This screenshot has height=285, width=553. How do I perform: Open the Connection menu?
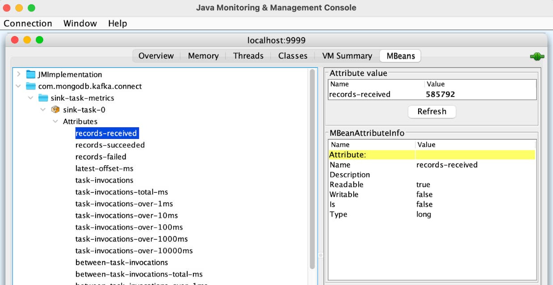[x=28, y=23]
